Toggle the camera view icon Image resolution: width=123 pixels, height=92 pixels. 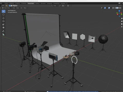pos(122,24)
